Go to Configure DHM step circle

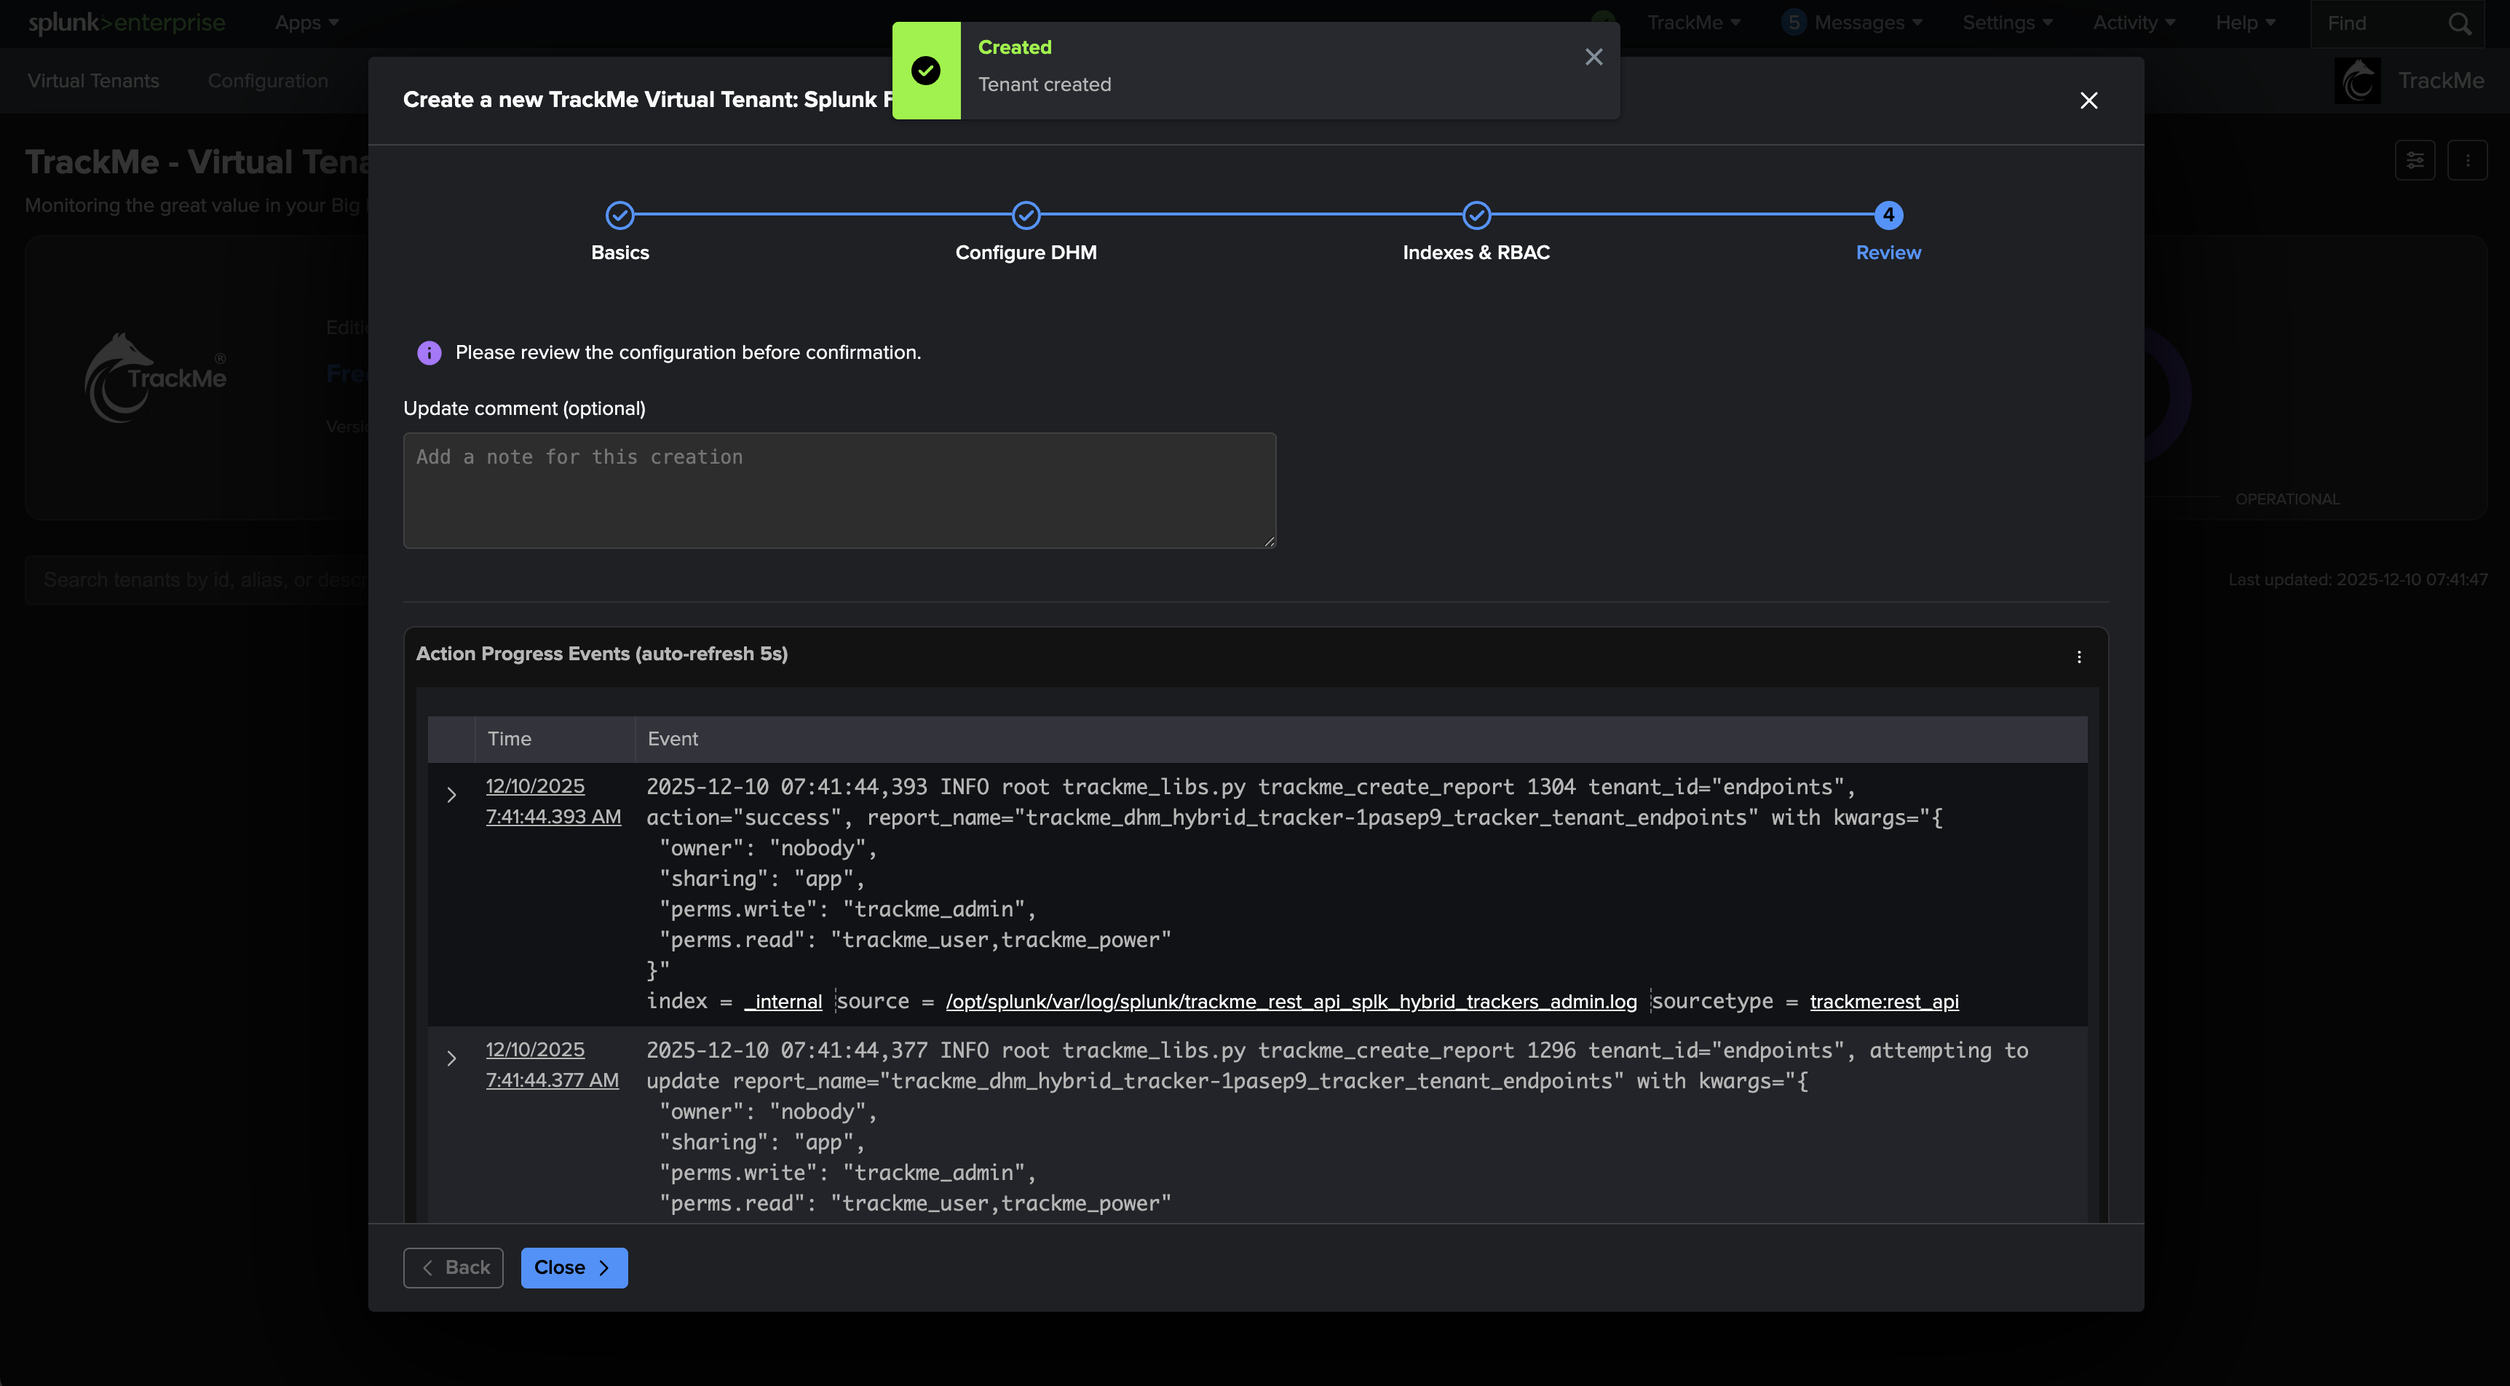pyautogui.click(x=1025, y=215)
